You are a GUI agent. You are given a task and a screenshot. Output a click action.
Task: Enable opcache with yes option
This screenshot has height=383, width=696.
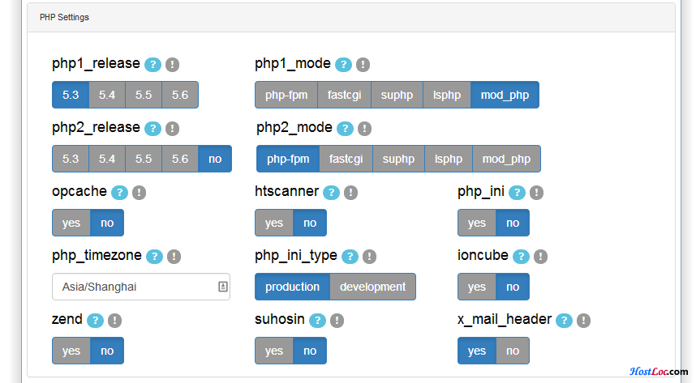(71, 223)
